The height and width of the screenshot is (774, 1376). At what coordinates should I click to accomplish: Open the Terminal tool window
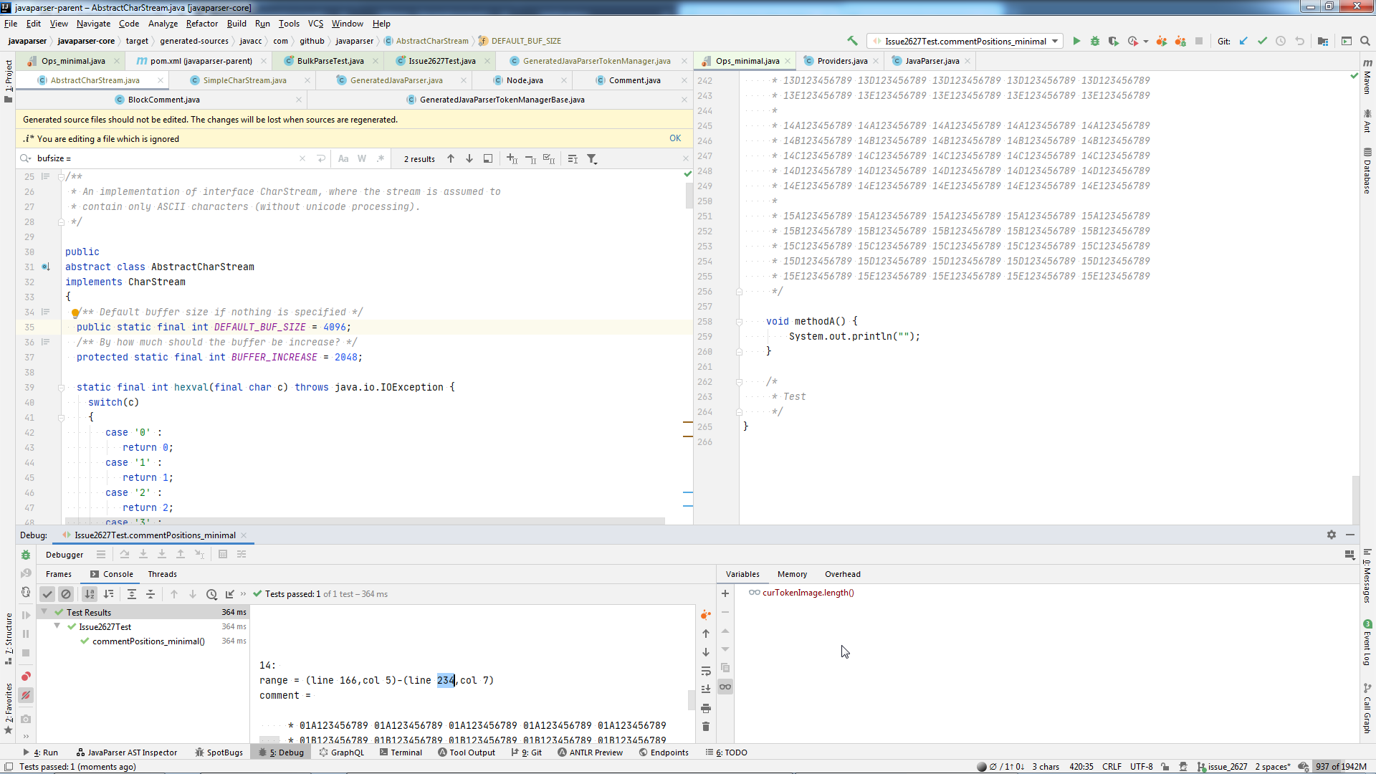[x=401, y=752]
